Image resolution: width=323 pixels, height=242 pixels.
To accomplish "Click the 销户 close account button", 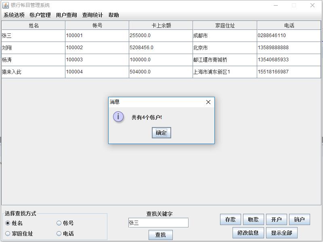I will pyautogui.click(x=300, y=219).
